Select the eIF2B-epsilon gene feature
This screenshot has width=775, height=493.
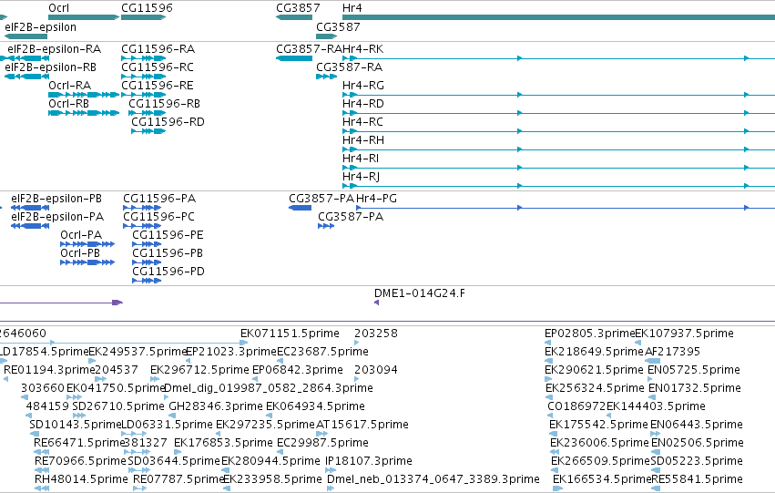tap(25, 36)
